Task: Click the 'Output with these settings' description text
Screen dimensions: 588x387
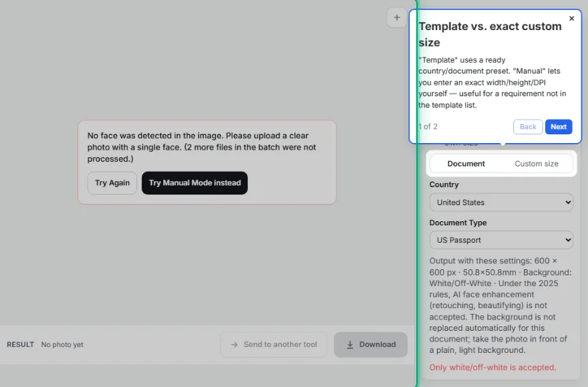Action: click(500, 305)
